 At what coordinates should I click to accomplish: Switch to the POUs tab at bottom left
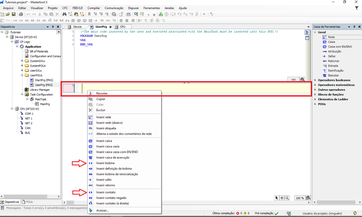29,202
